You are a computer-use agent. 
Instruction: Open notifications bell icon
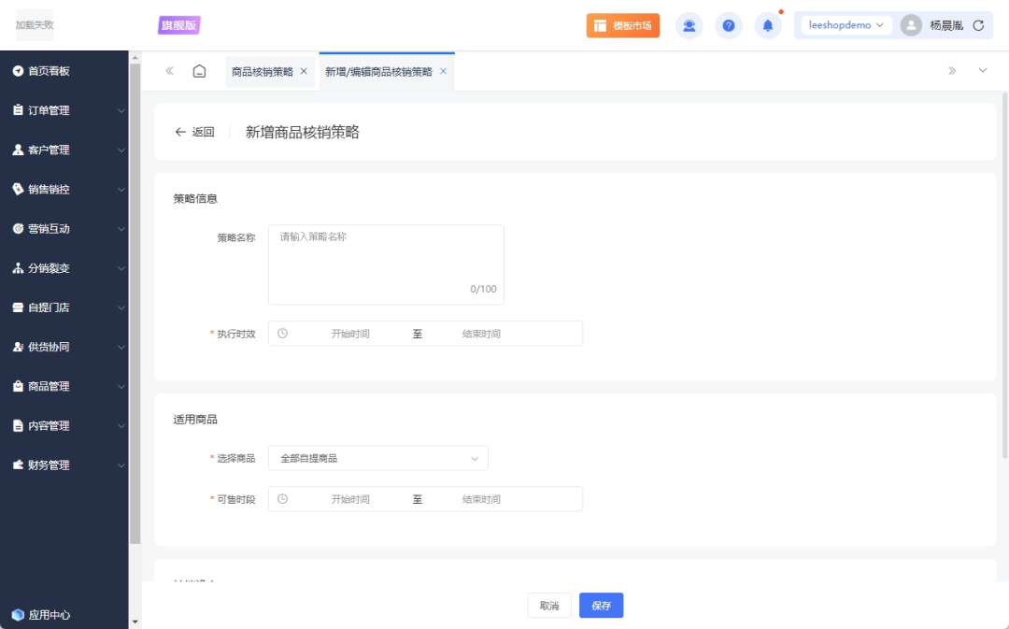coord(768,25)
